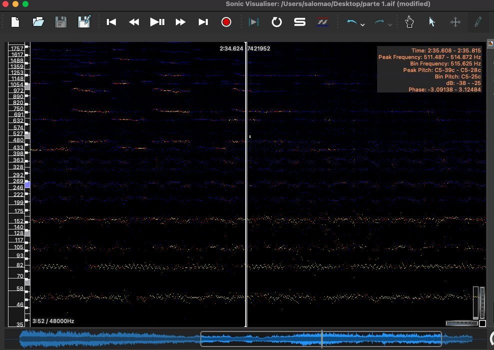Click the layer properties tab icon at the pane's right edge
The image size is (494, 350).
click(490, 44)
